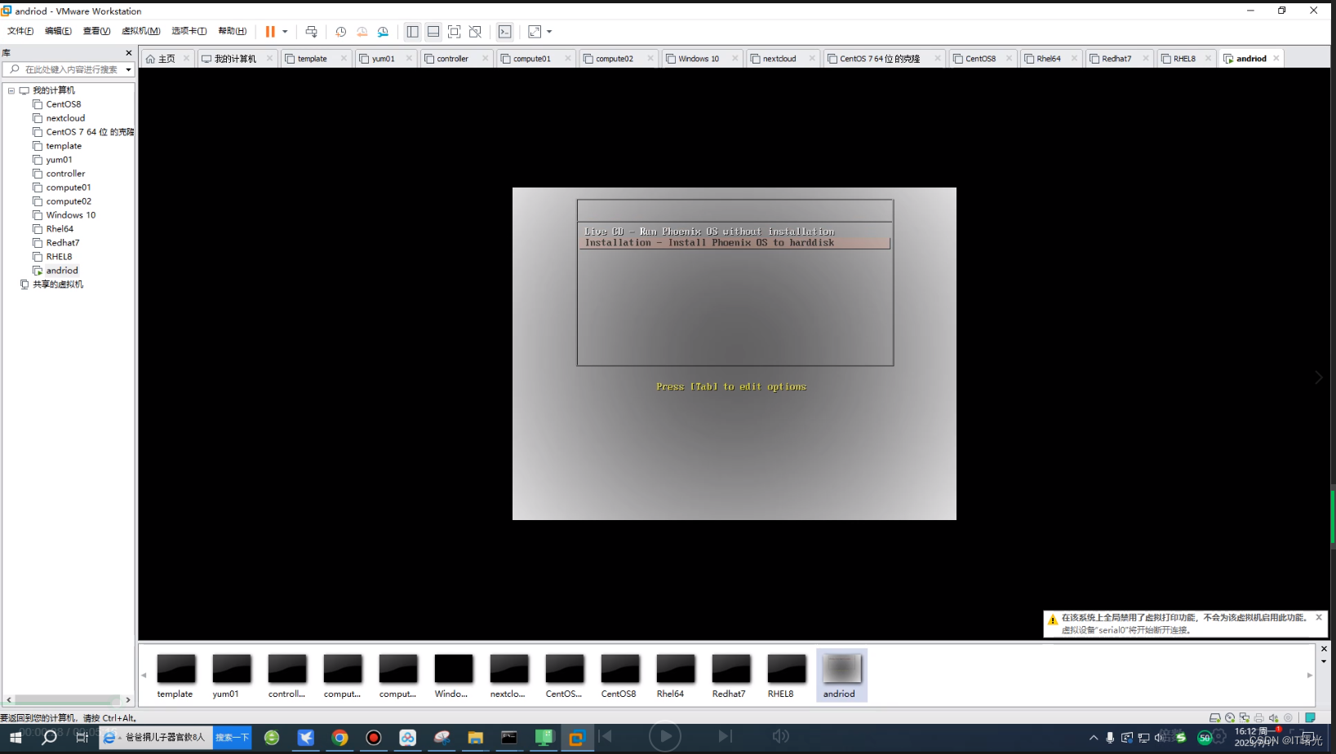Open File Explorer from the taskbar
Viewport: 1336px width, 754px height.
coord(475,738)
